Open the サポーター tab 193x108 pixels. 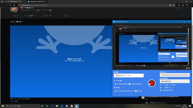[x=50, y=16]
